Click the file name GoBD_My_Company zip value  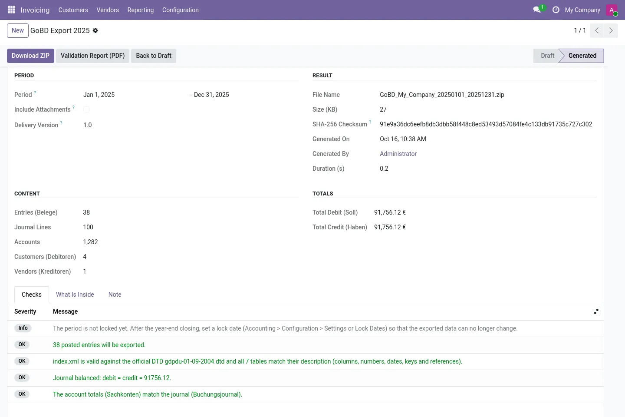[x=442, y=95]
